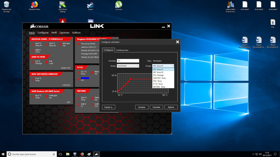Select the Configurar tab in fan dialog
This screenshot has width=280, height=157.
coord(108,50)
